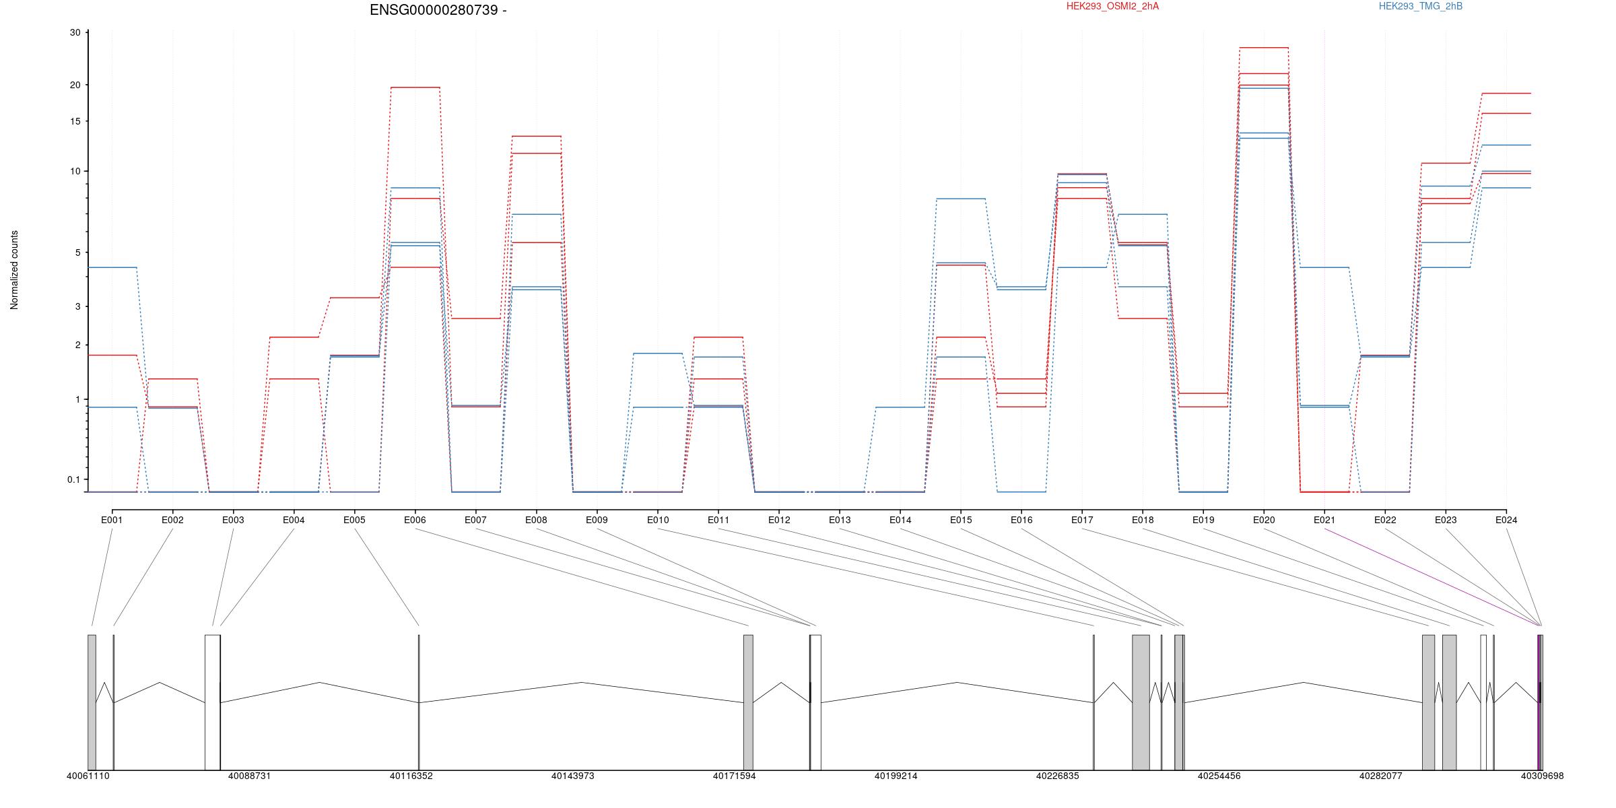
Task: Click exon label E019
Action: click(1203, 520)
